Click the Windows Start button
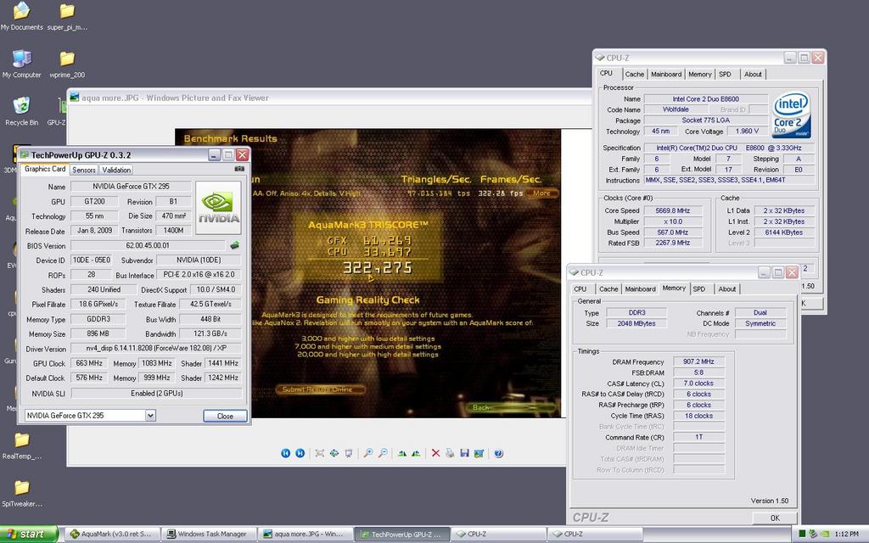 (29, 535)
